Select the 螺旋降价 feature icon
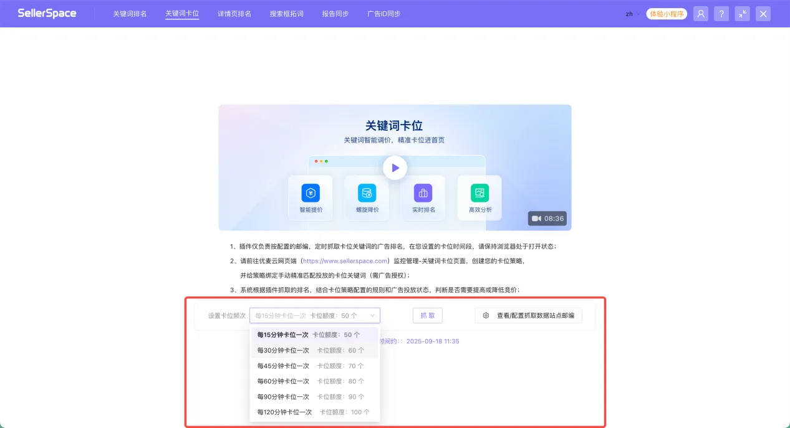 coord(367,193)
